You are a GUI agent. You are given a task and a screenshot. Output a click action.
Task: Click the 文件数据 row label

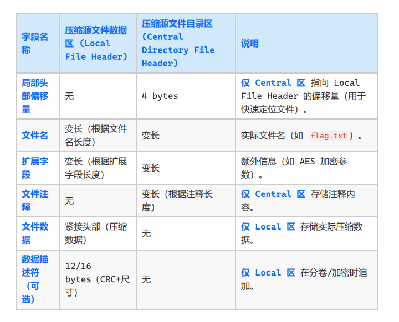pos(35,233)
